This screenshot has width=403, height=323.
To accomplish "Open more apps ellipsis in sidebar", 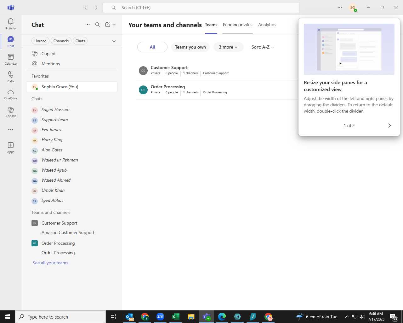I will [10, 130].
